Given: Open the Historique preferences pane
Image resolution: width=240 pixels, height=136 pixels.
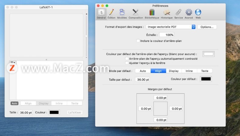Looking at the screenshot, I should point(167,14).
